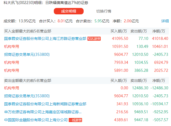Click sell amount 1034.55

[141, 62]
